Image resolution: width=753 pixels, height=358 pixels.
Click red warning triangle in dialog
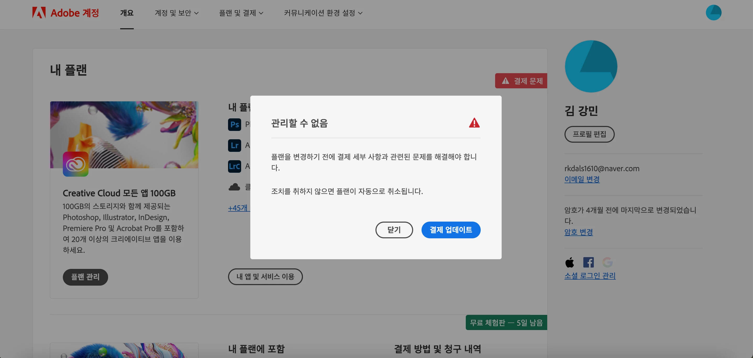474,123
